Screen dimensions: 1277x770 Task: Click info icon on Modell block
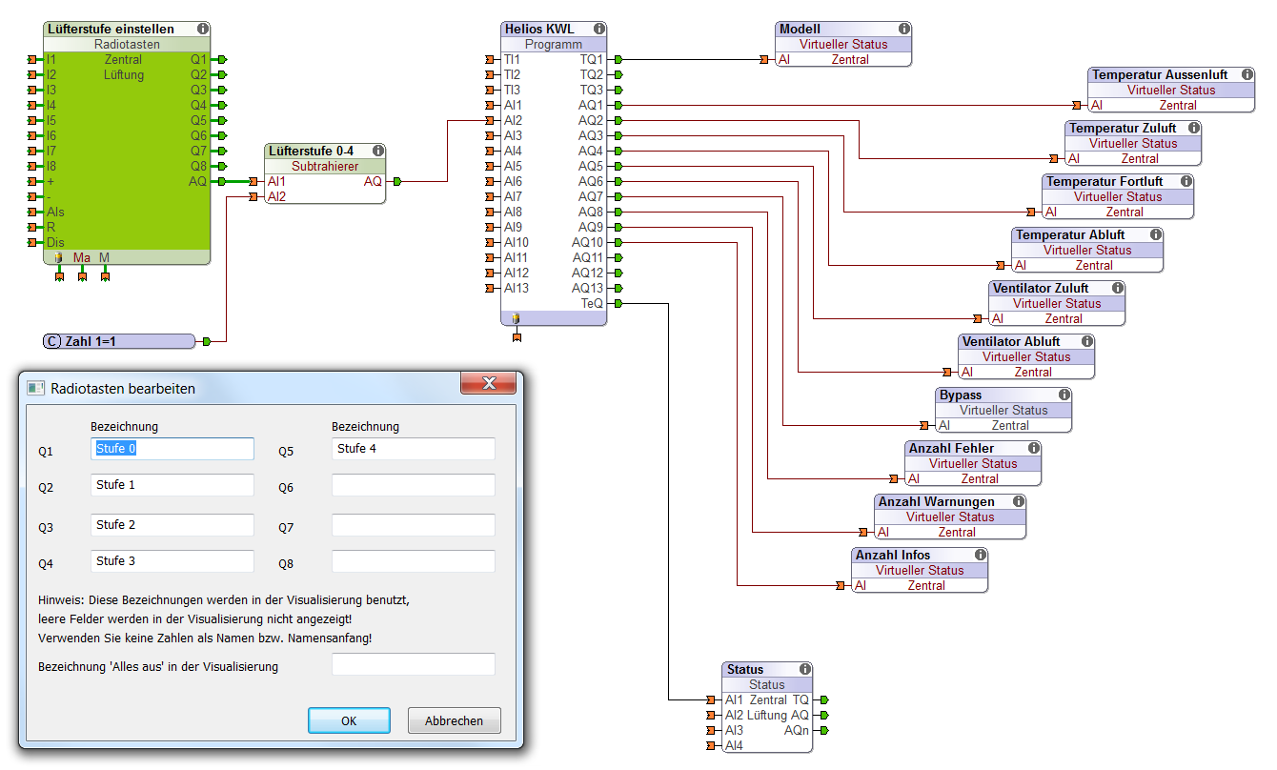coord(903,30)
